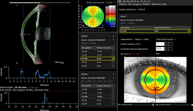Tick checkbox for Haigis 10.00 IOL power
The image size is (193, 111).
(113, 104)
